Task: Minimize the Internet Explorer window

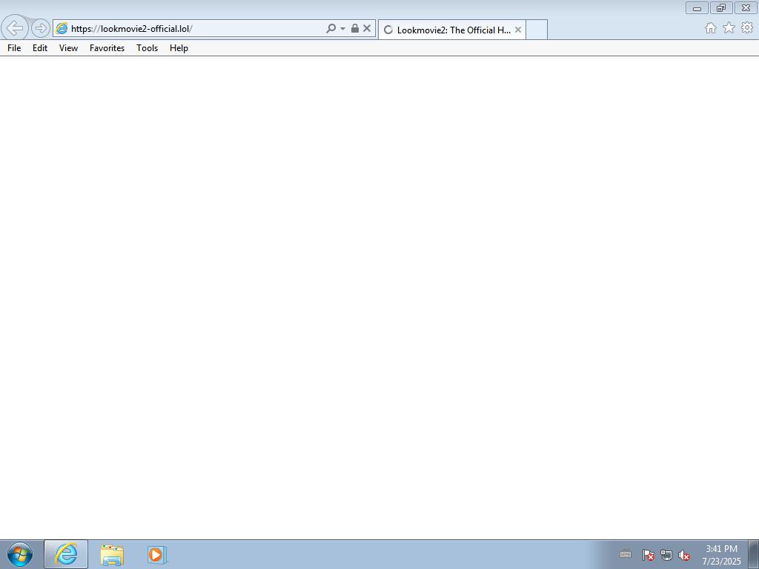Action: (x=697, y=7)
